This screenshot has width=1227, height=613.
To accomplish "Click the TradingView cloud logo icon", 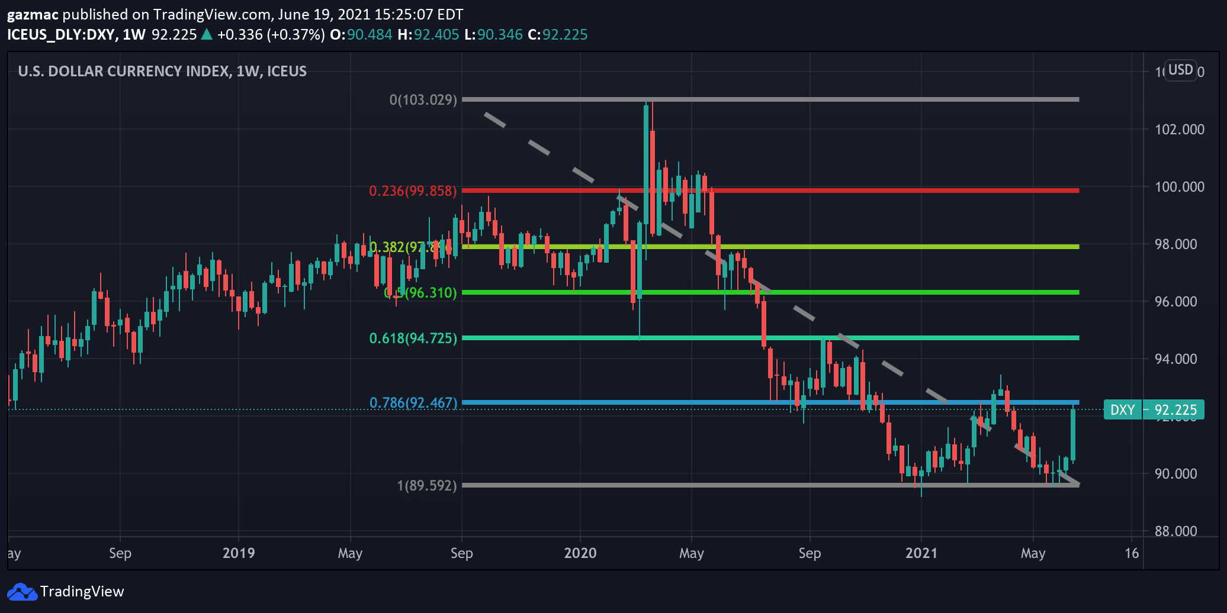I will tap(22, 592).
